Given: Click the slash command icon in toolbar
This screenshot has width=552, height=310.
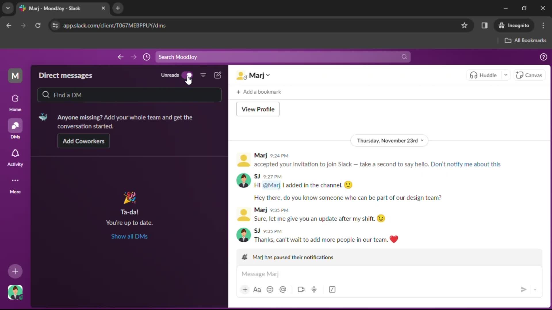Looking at the screenshot, I should tap(332, 289).
